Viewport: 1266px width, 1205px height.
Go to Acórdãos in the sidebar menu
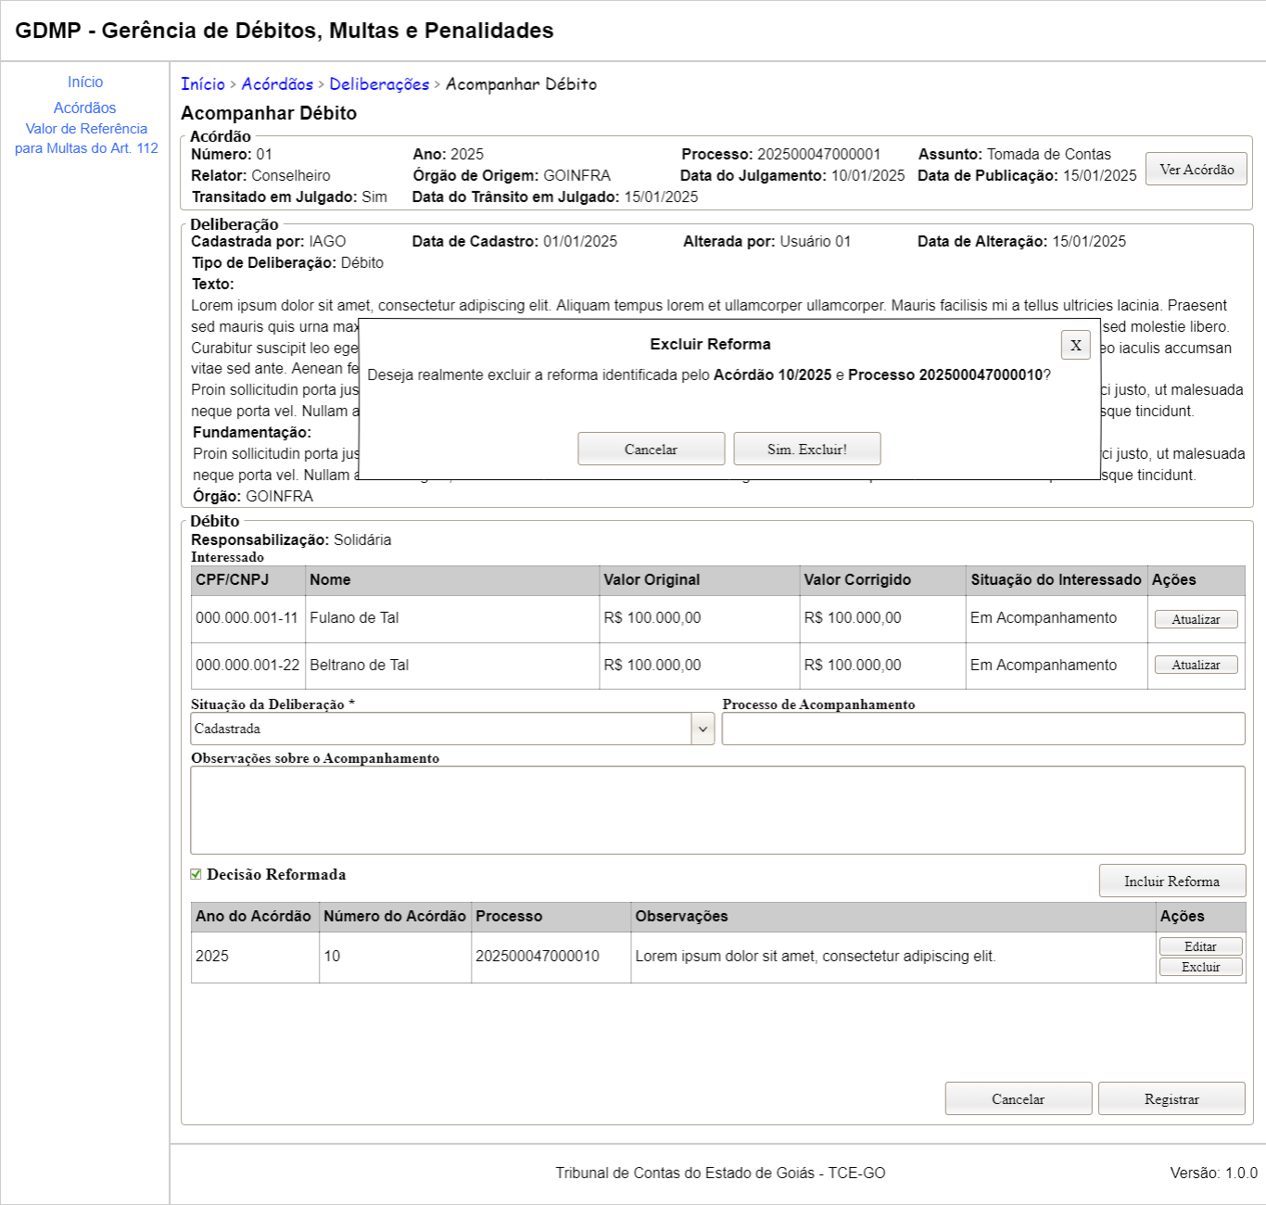[x=85, y=108]
